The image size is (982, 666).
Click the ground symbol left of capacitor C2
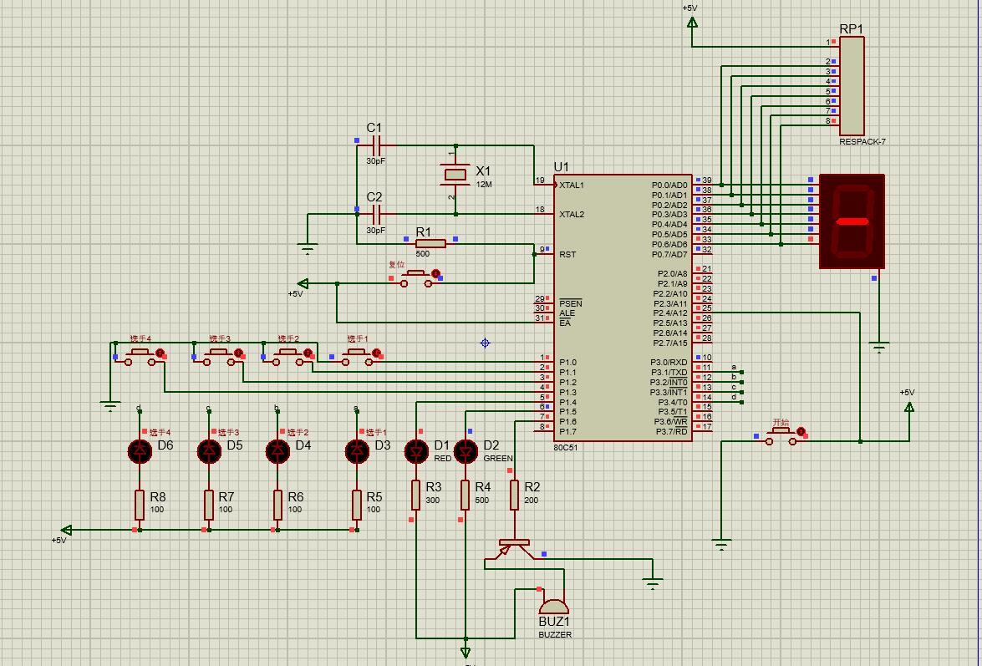[307, 248]
